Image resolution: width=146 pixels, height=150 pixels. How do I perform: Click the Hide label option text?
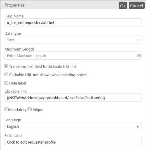pyautogui.click(x=18, y=83)
